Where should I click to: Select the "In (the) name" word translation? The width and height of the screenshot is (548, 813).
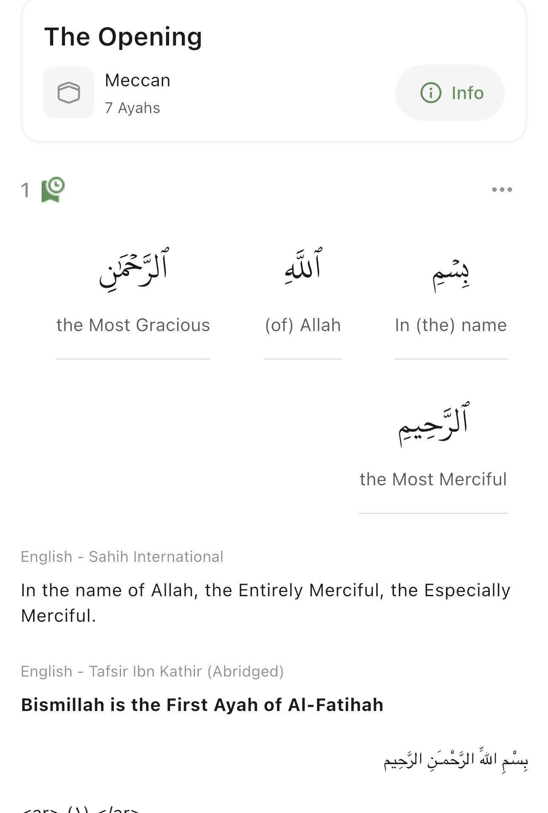[x=451, y=325]
